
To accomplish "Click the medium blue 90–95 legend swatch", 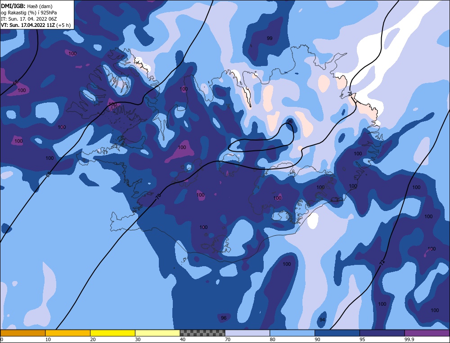I will 337,333.
